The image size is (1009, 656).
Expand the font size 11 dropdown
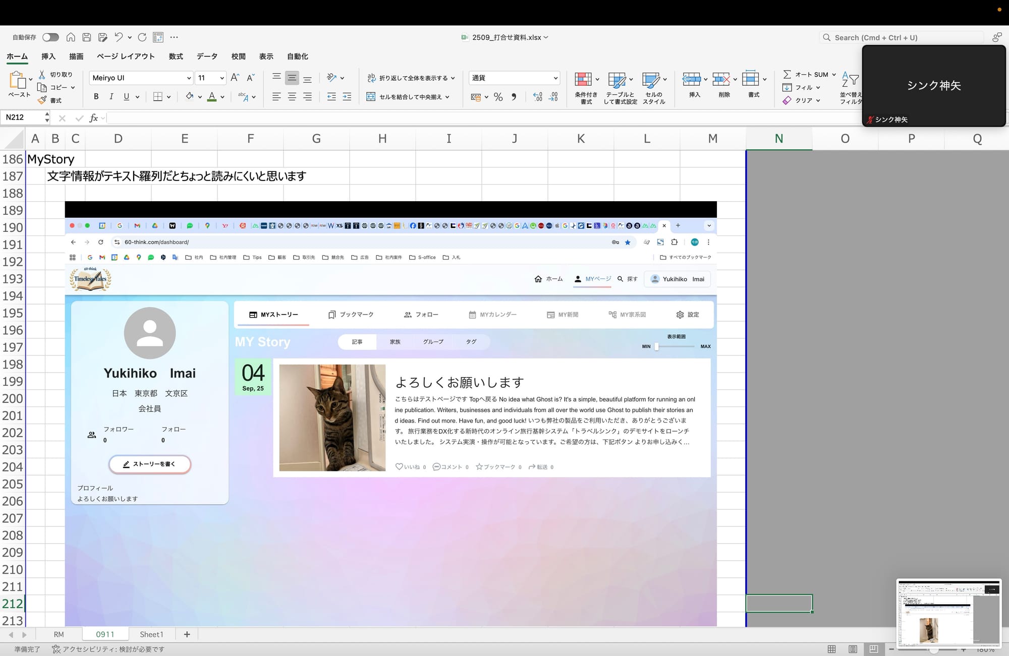[221, 78]
